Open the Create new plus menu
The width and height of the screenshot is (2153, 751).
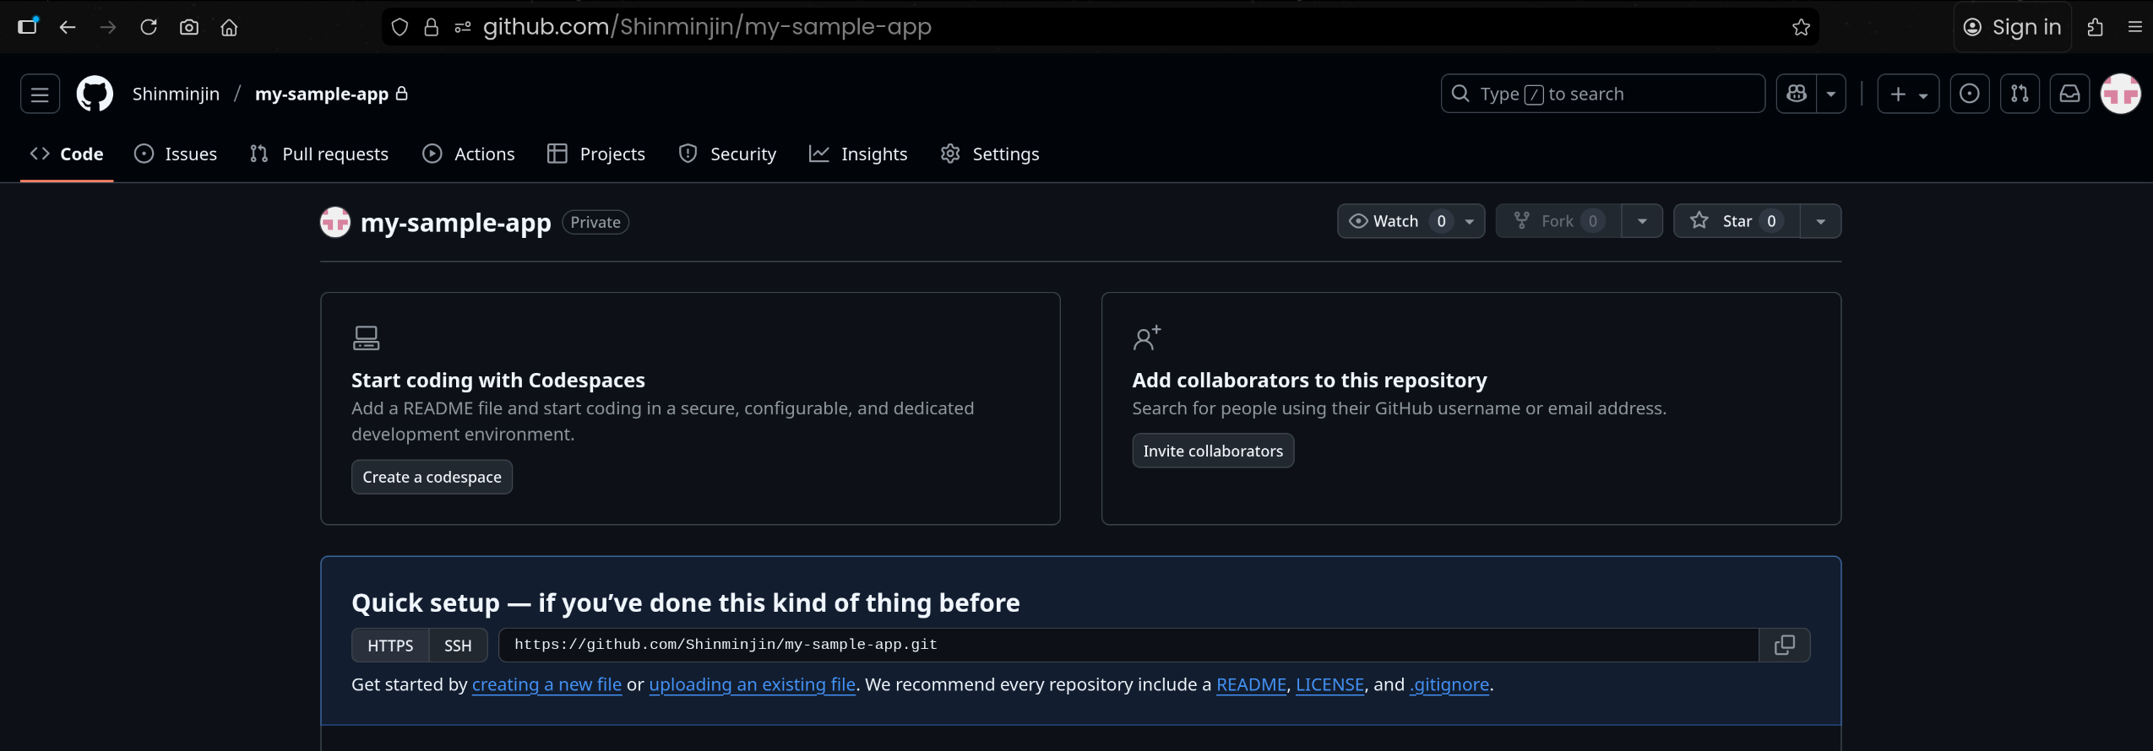pos(1908,94)
